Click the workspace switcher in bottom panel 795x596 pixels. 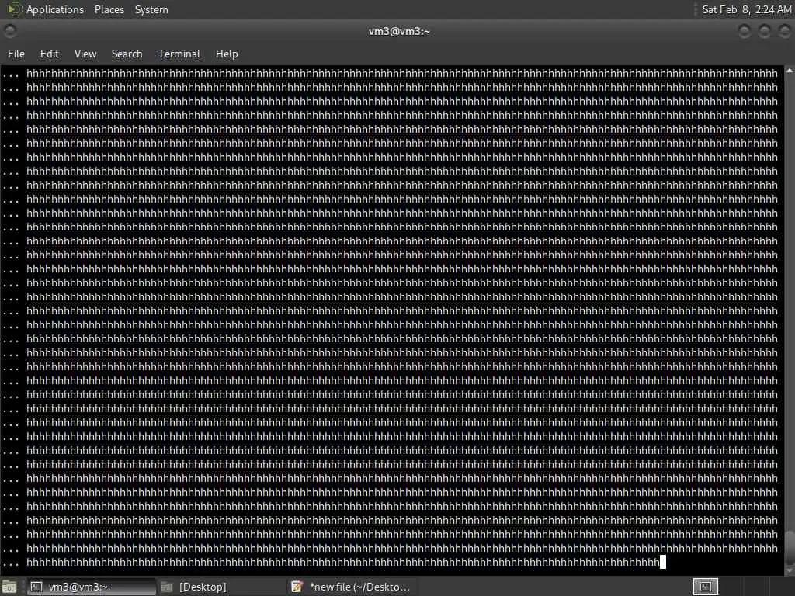[x=705, y=587]
